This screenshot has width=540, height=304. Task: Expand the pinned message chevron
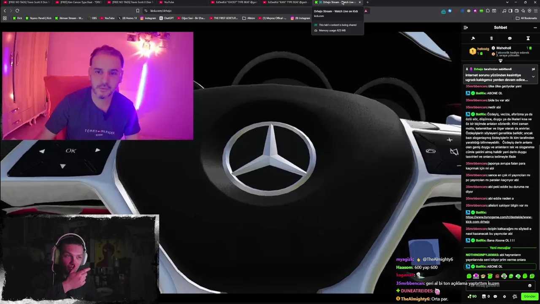[x=533, y=77]
